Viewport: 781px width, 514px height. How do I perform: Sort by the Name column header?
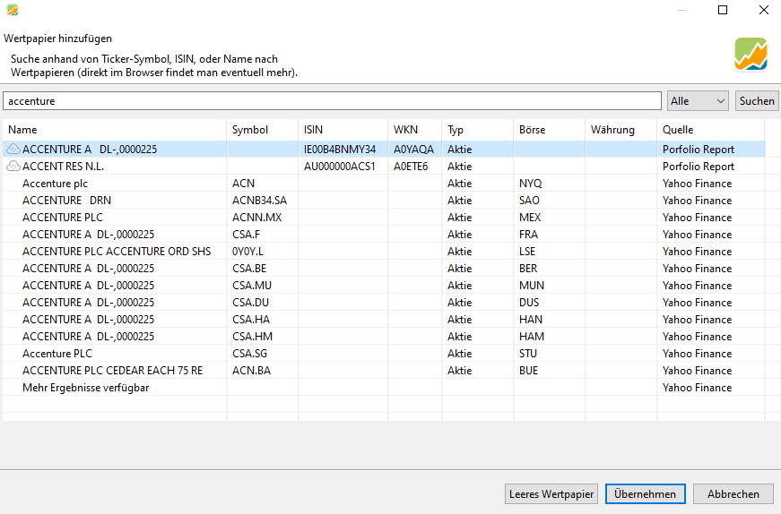pos(114,129)
